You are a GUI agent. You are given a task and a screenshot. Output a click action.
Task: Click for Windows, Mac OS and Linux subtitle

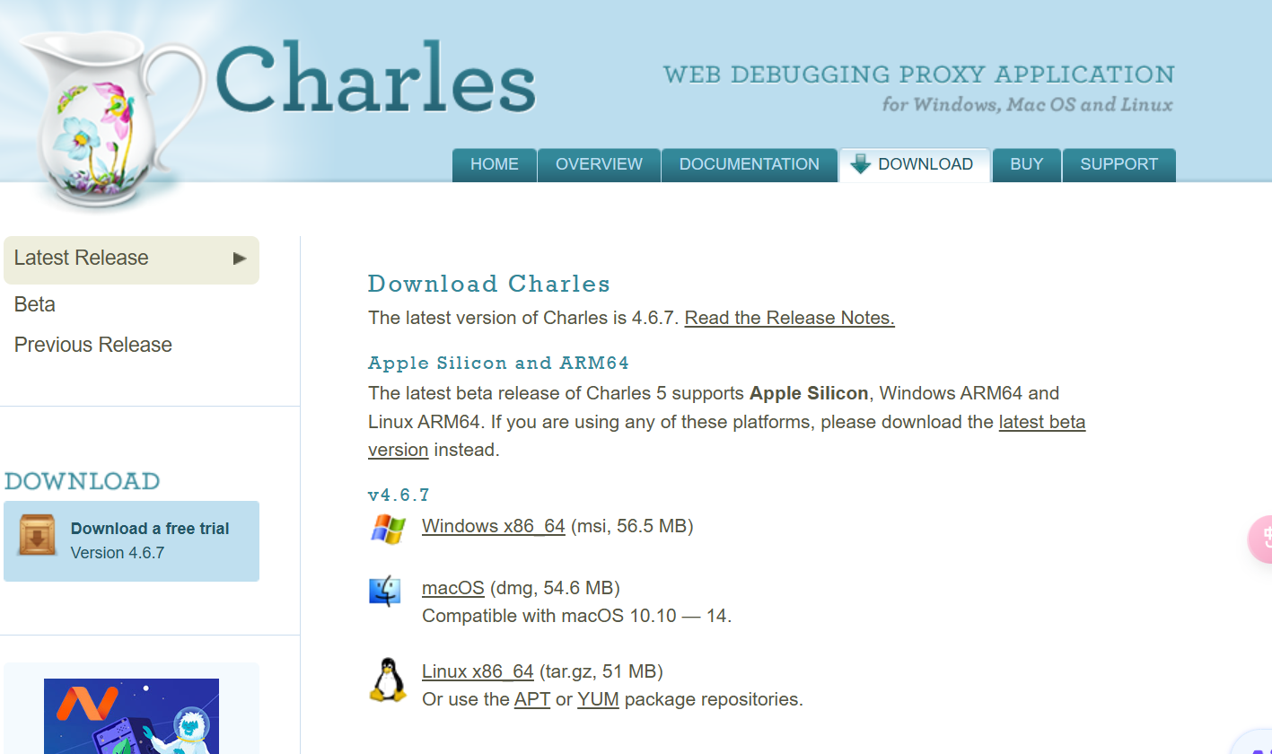point(1027,105)
